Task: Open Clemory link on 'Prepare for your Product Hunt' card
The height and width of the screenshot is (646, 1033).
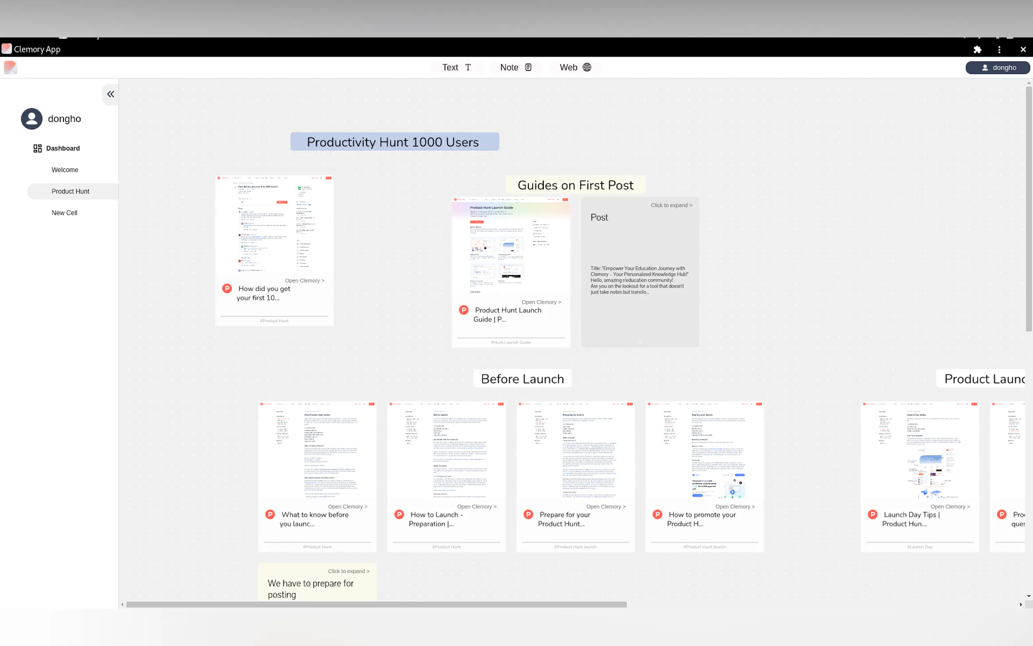Action: click(606, 506)
